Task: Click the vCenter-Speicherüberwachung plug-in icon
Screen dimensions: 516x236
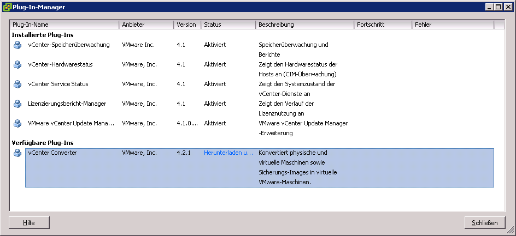Action: click(x=17, y=45)
